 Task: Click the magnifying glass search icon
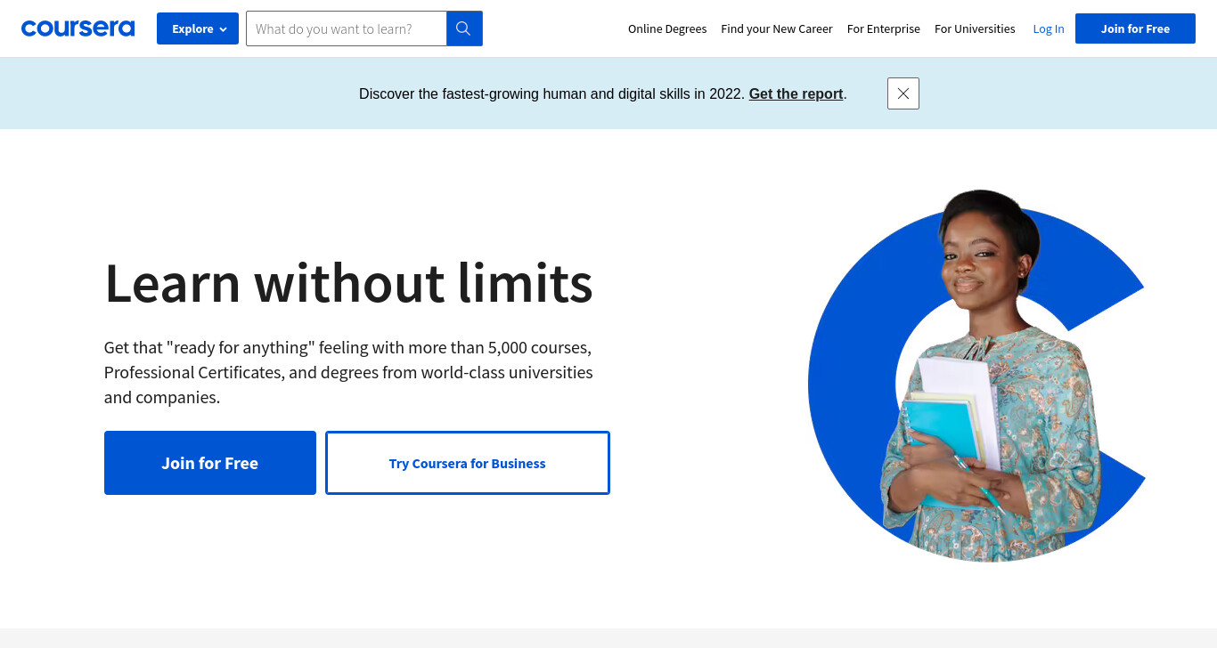tap(464, 28)
